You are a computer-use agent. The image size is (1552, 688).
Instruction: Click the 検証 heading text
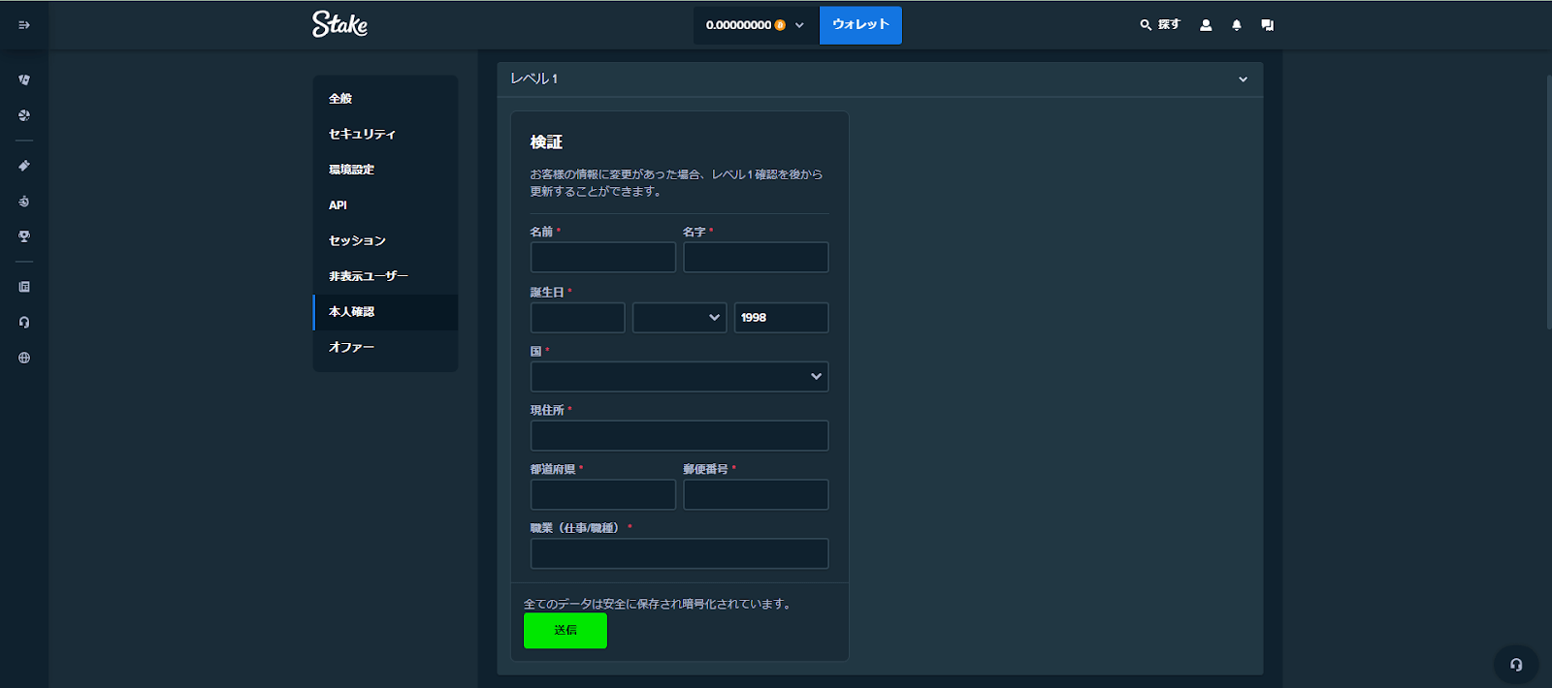click(x=546, y=142)
